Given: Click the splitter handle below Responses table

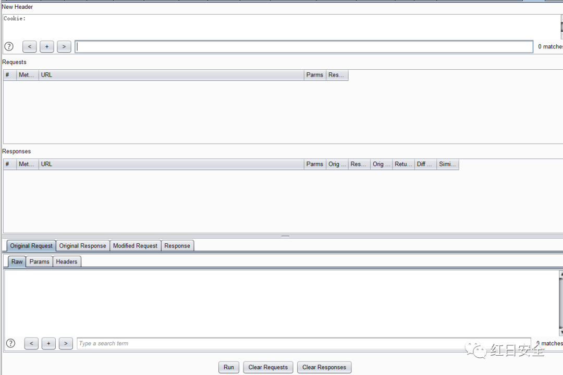Looking at the screenshot, I should (x=285, y=236).
